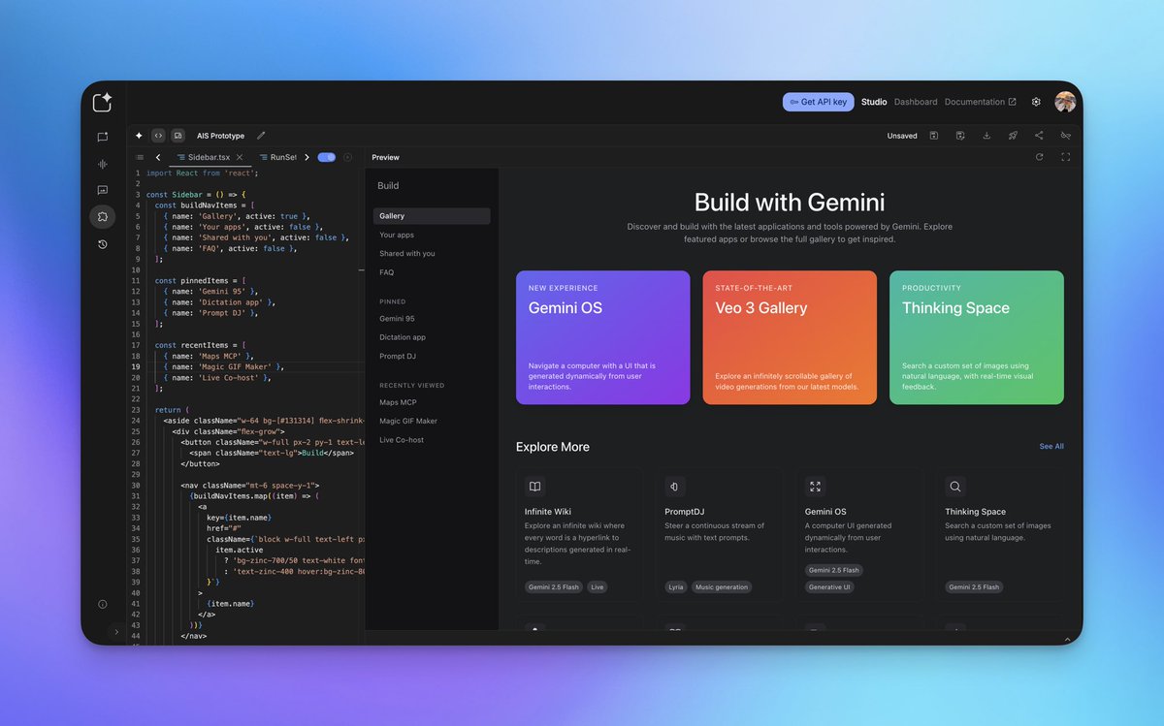Click the save-as copy icon

[959, 136]
